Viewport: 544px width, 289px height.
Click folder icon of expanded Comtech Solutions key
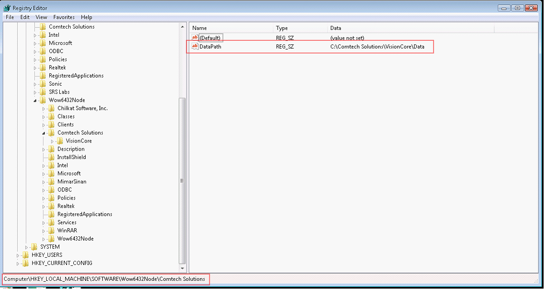pos(52,133)
